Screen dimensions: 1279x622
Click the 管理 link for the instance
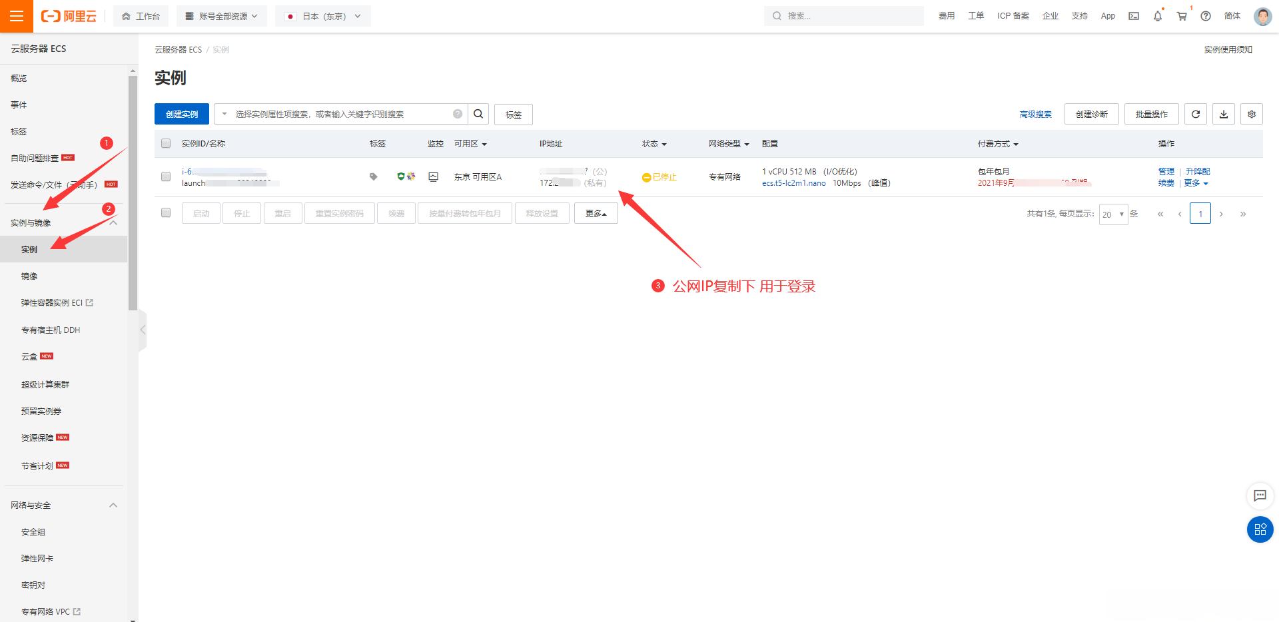point(1166,171)
